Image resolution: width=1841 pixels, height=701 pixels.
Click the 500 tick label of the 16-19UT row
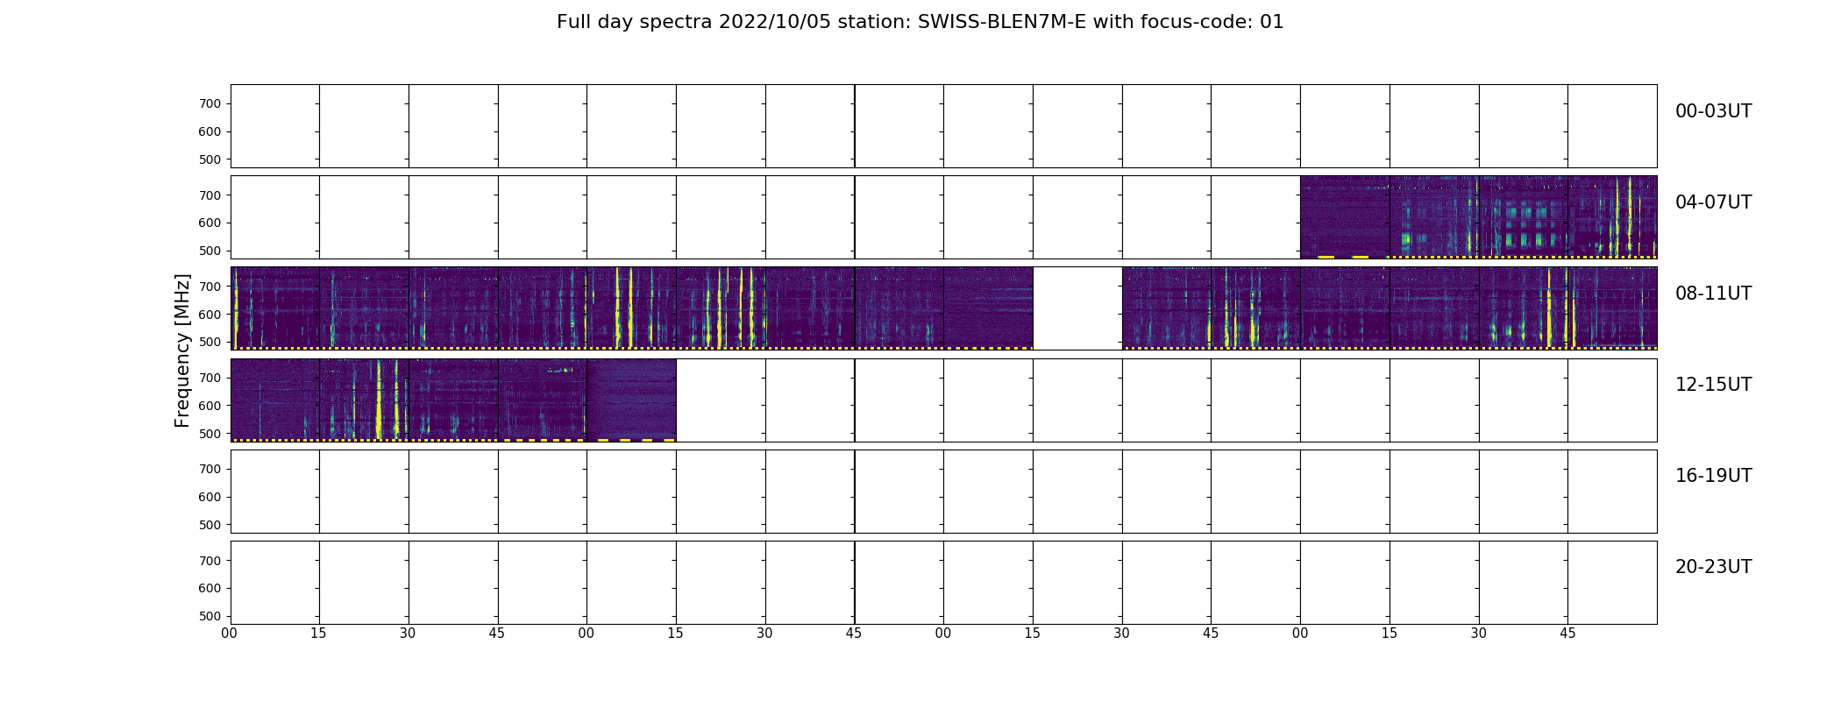210,525
